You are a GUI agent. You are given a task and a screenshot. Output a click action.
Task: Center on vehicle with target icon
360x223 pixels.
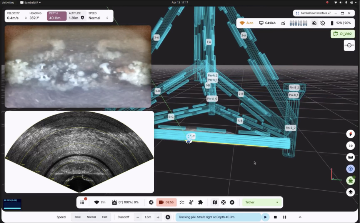coord(351,169)
